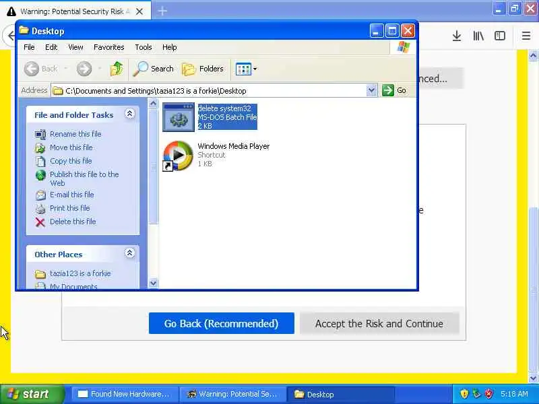Open the Search pane in Explorer

tap(154, 69)
